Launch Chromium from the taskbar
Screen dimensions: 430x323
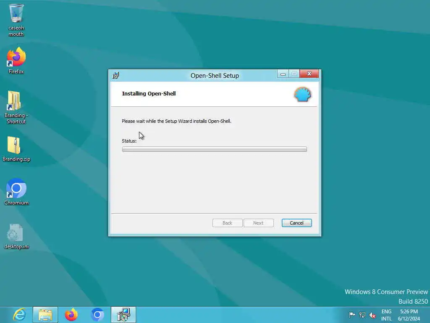pyautogui.click(x=97, y=315)
